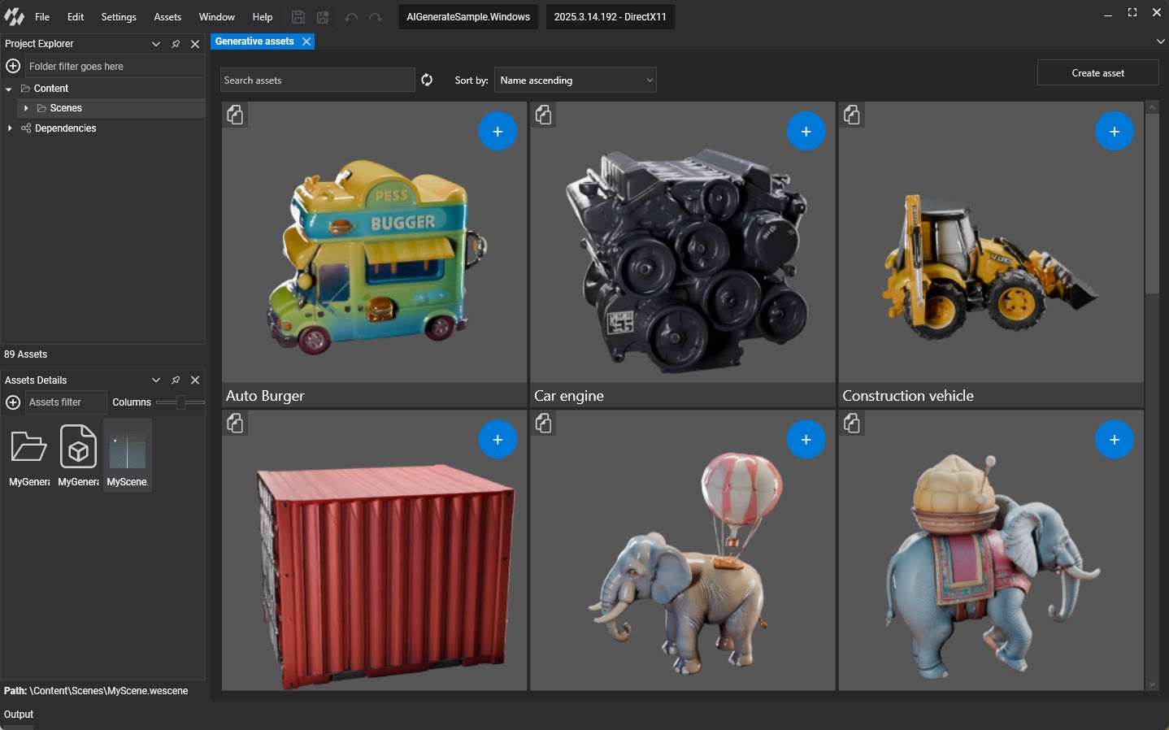Click copy icon on Construction vehicle card
The width and height of the screenshot is (1169, 730).
tap(852, 115)
